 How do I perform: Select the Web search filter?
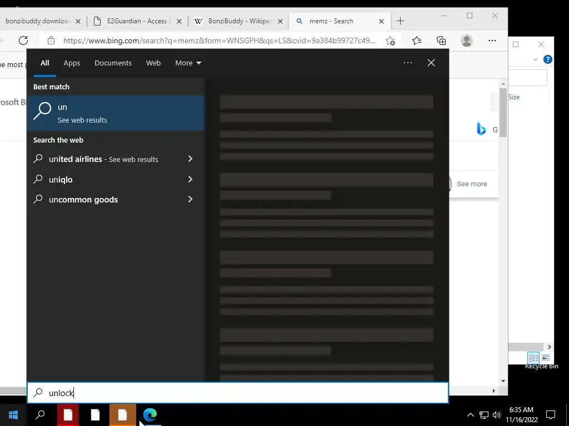(x=153, y=63)
